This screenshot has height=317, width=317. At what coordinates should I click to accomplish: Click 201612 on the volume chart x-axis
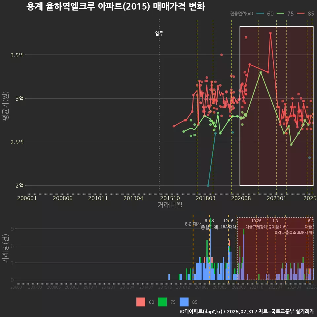[183, 287]
